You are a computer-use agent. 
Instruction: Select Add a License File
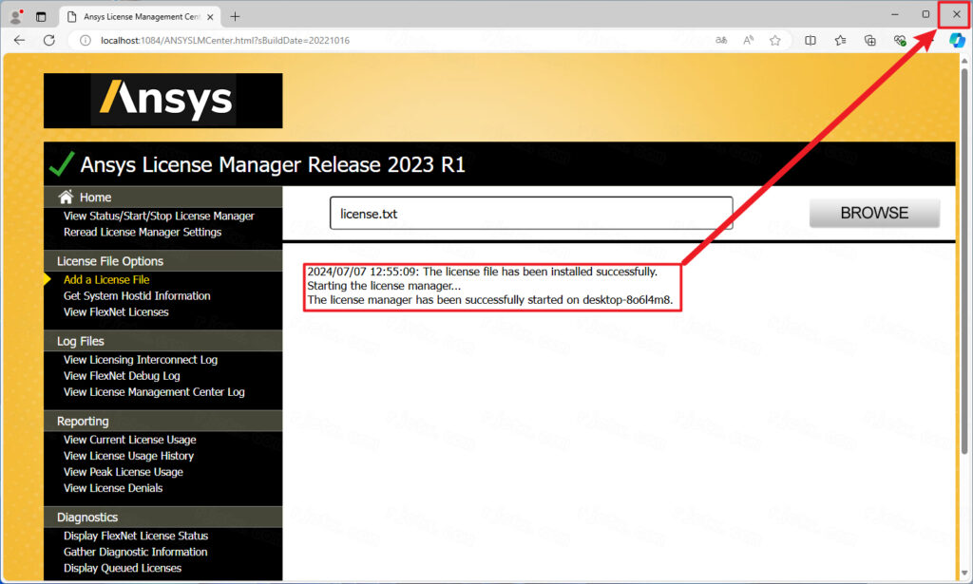pyautogui.click(x=106, y=279)
